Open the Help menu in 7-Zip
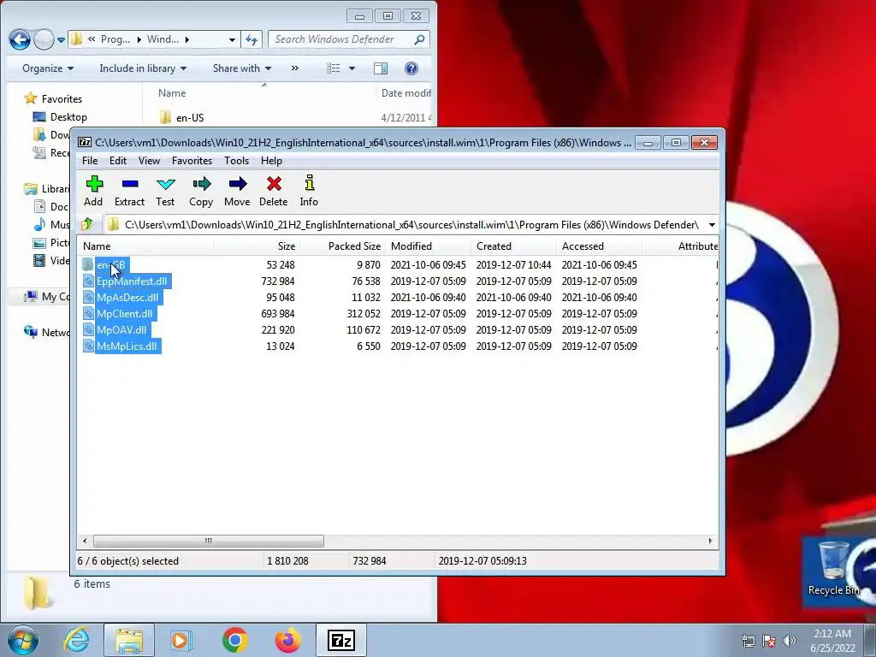 (271, 161)
